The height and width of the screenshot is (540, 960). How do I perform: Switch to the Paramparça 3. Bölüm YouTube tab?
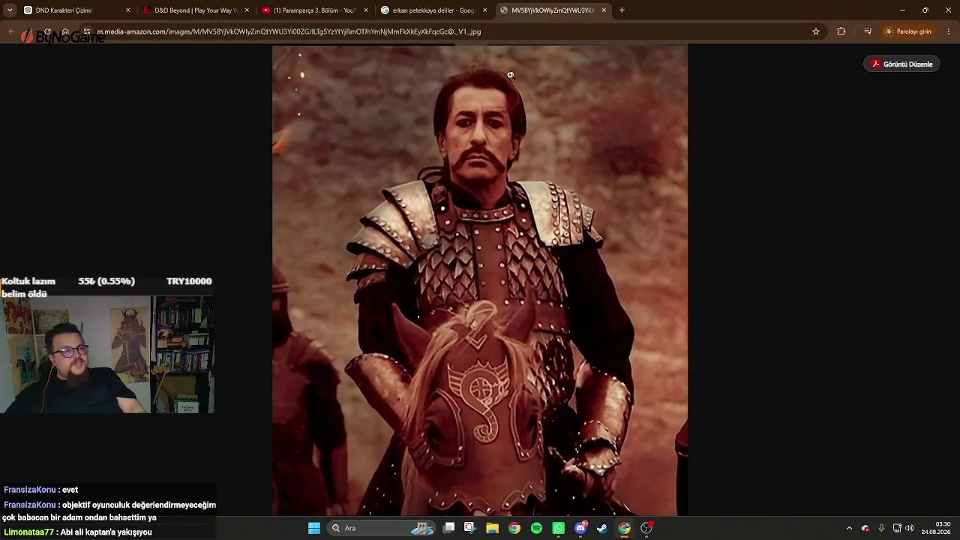(x=314, y=10)
